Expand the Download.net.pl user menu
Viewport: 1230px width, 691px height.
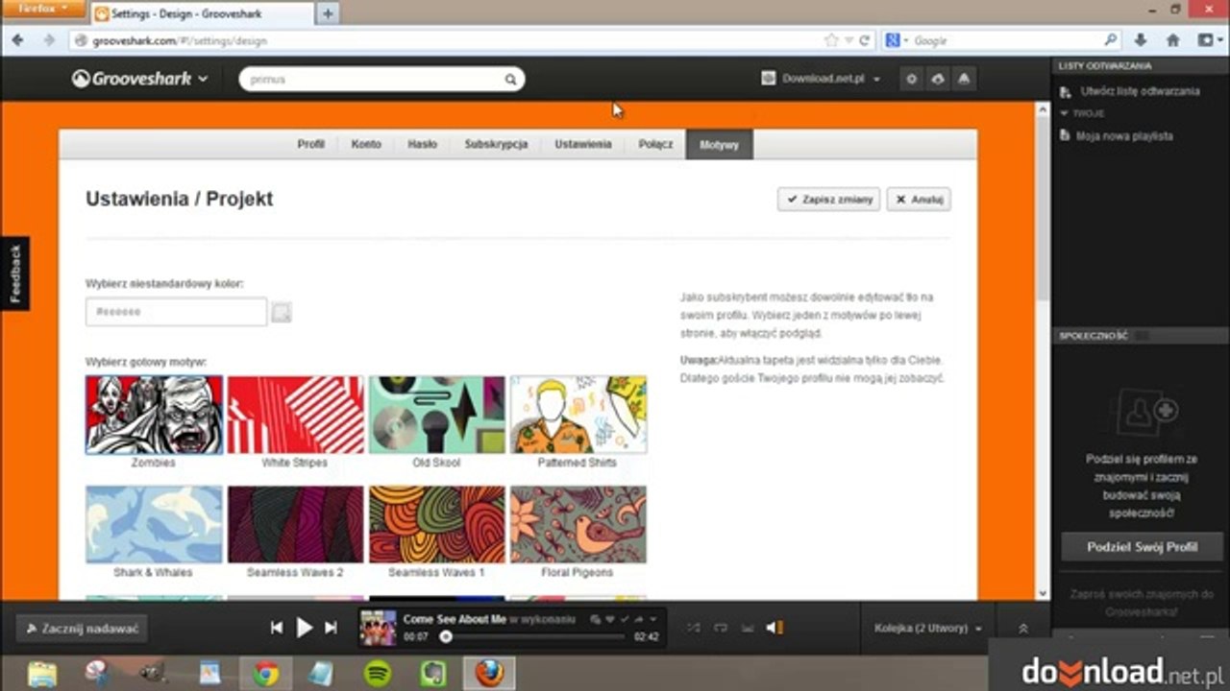(821, 79)
